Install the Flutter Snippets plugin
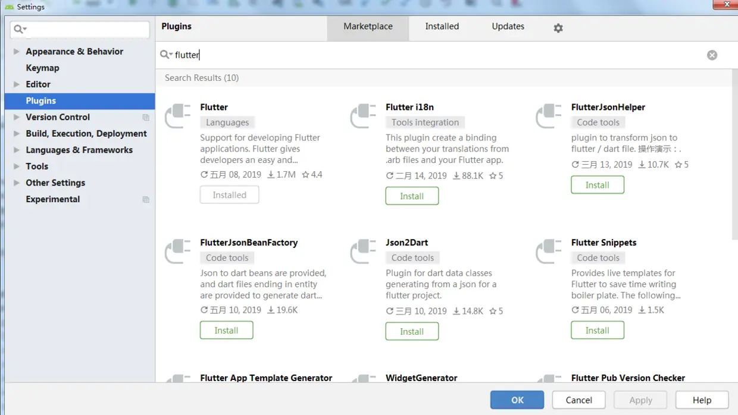Viewport: 738px width, 415px height. pyautogui.click(x=598, y=330)
